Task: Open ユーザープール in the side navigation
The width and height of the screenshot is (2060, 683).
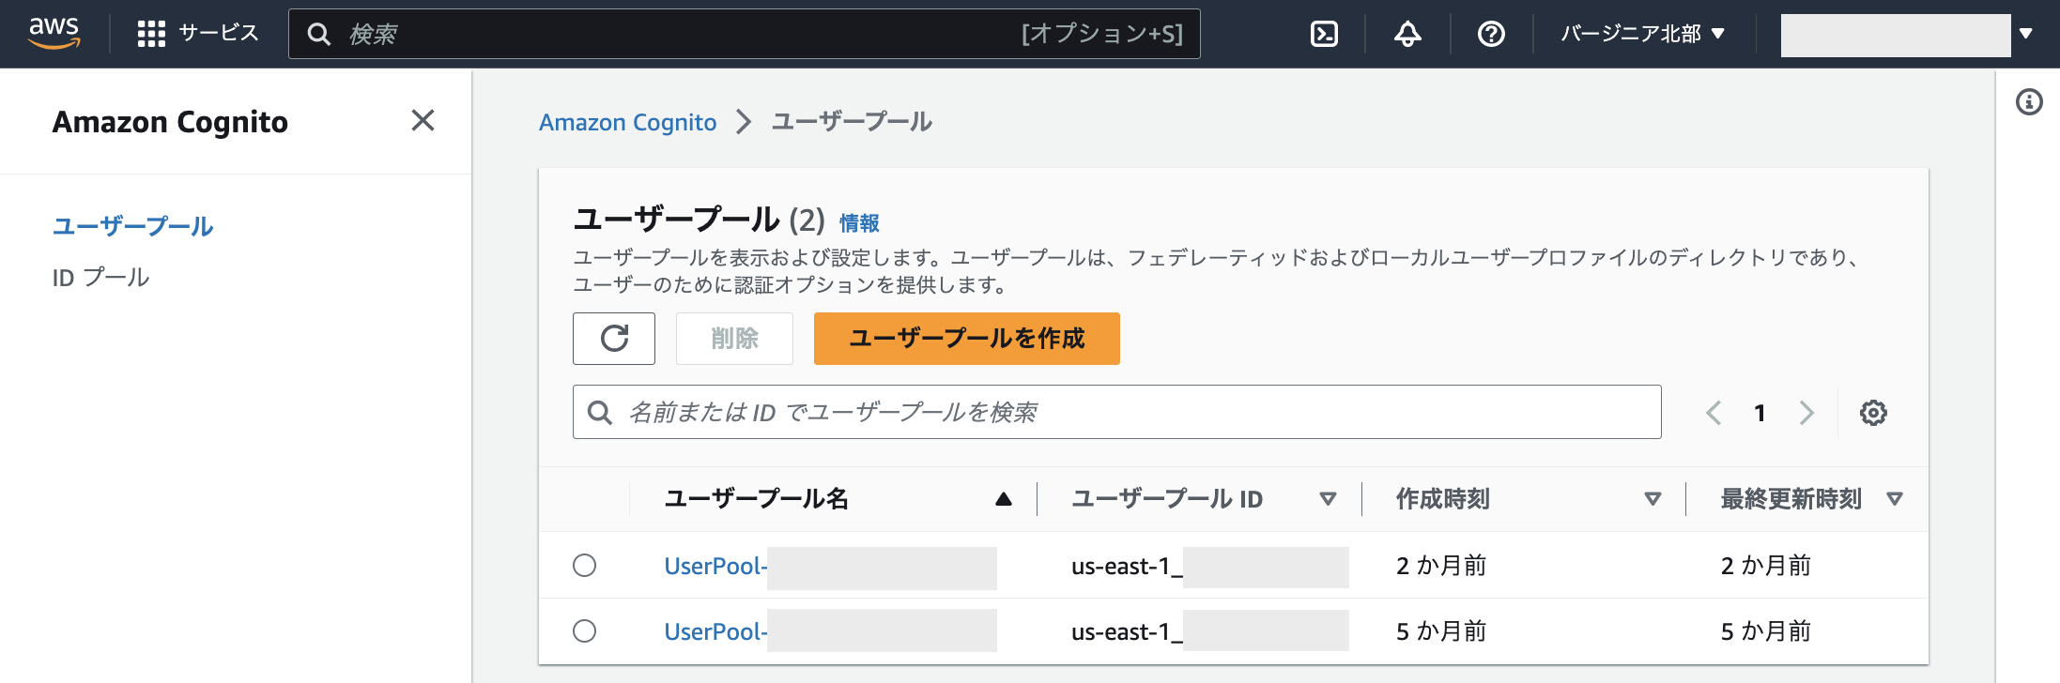Action: pyautogui.click(x=132, y=226)
